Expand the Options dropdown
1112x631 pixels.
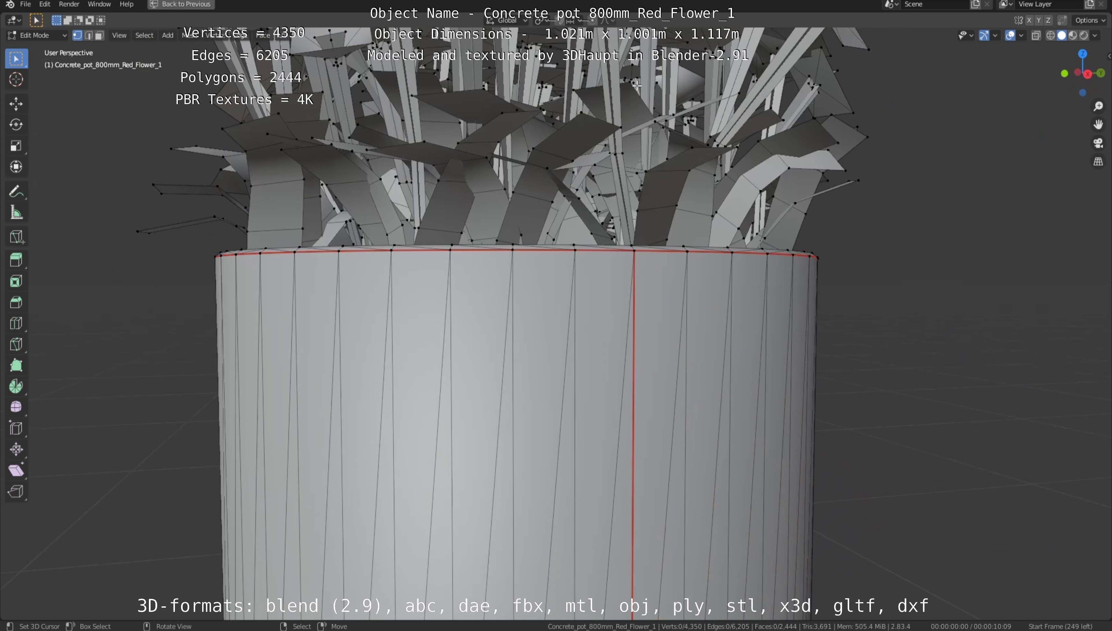(1089, 20)
